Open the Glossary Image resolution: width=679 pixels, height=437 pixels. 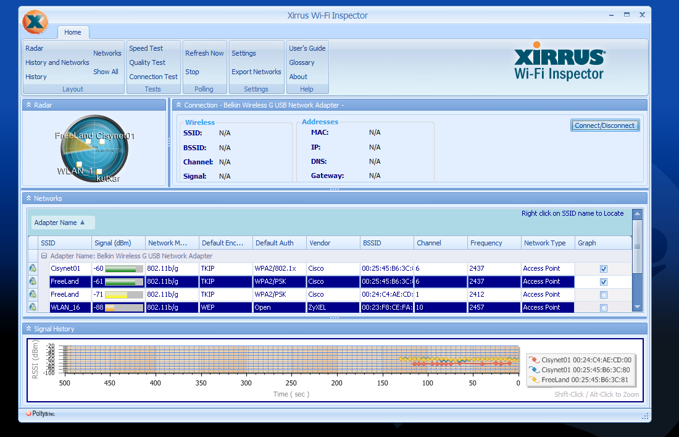[x=302, y=62]
